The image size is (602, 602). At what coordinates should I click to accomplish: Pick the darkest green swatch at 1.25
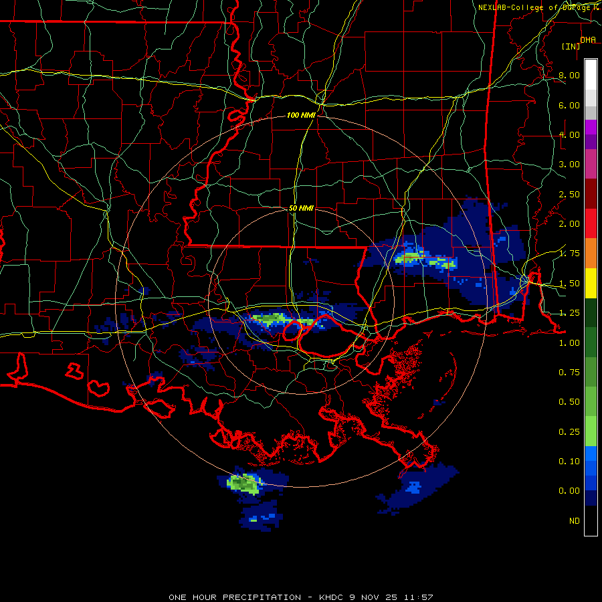point(591,312)
